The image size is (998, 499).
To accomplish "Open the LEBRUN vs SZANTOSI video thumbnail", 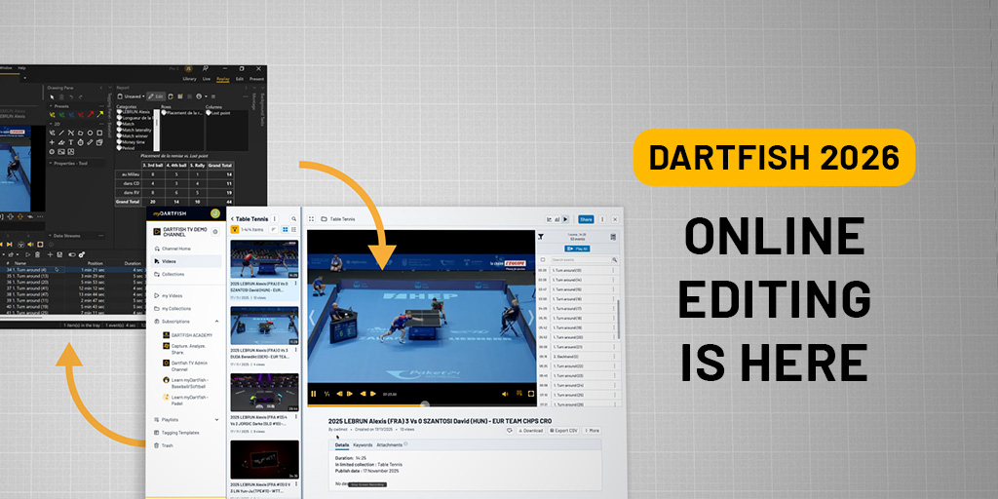I will 264,259.
